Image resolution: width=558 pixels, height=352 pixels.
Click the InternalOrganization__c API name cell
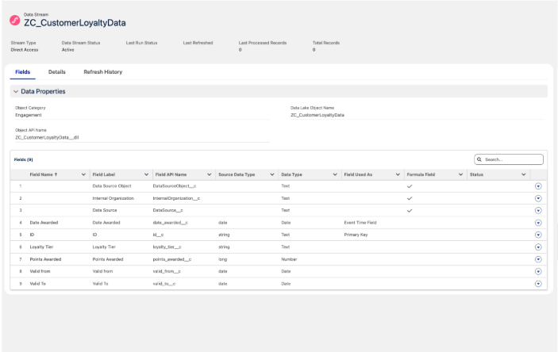click(176, 198)
